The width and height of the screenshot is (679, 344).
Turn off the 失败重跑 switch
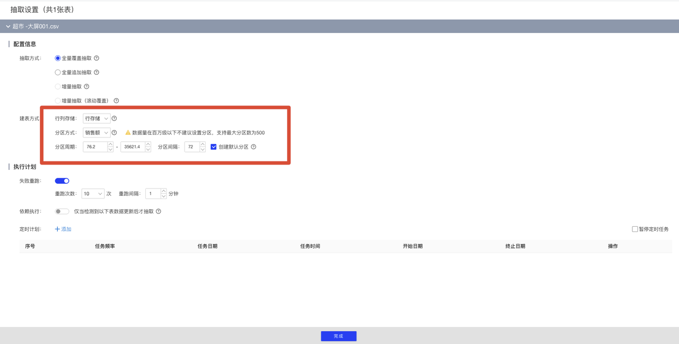coord(62,181)
